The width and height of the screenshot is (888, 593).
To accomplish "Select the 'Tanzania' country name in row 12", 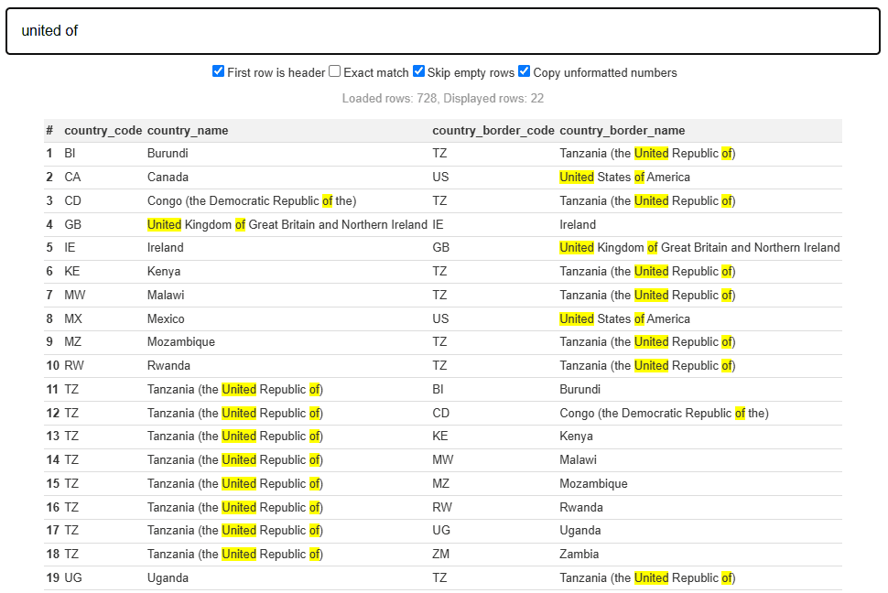I will coord(235,414).
